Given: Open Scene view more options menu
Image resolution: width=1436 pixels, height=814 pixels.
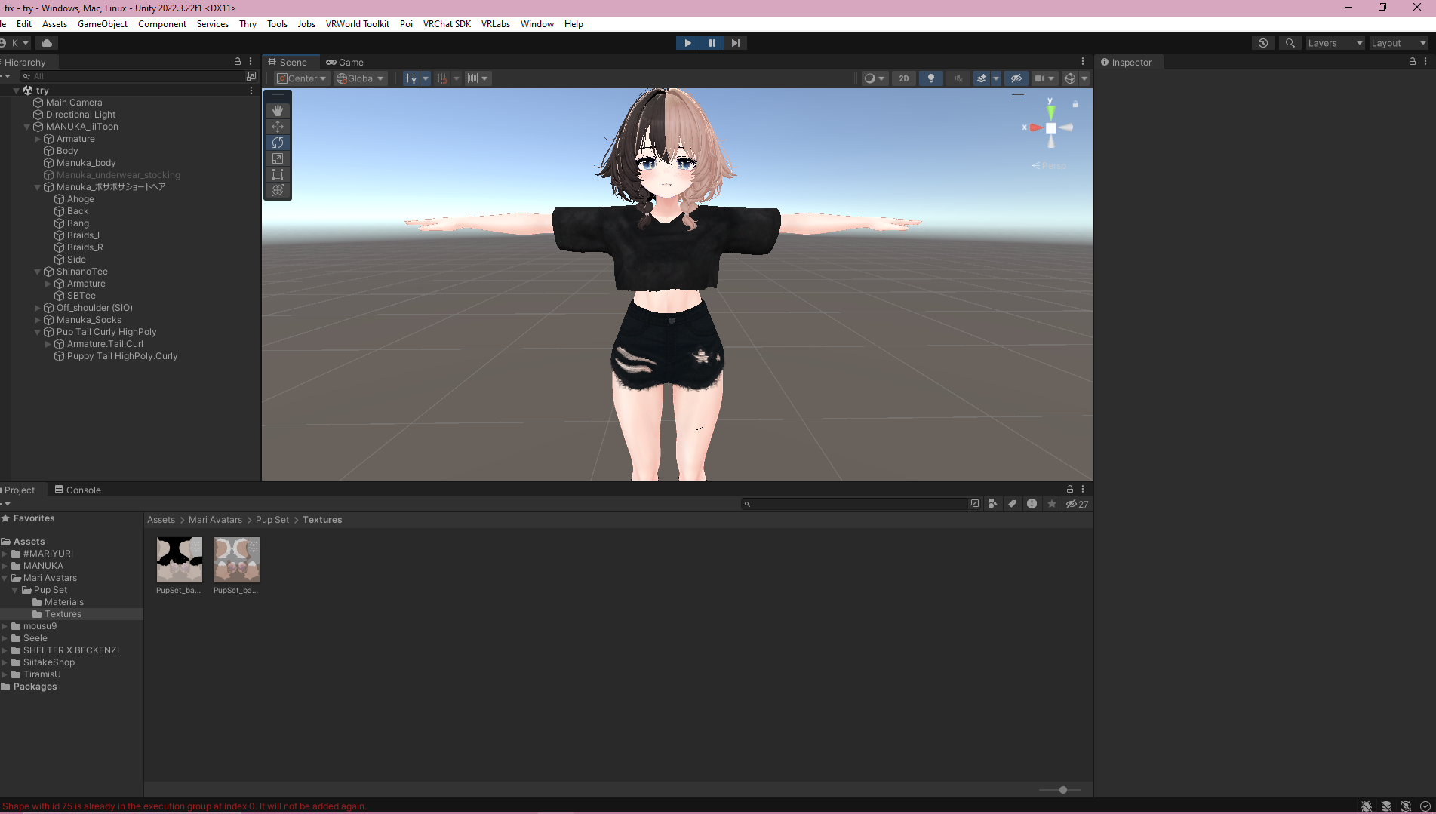Looking at the screenshot, I should pos(1083,62).
